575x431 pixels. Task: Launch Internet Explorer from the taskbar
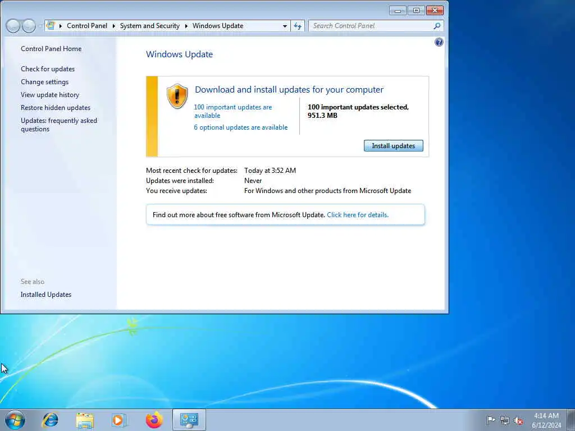coord(50,420)
